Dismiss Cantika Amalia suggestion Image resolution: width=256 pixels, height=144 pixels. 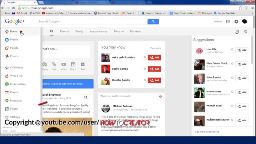pos(145,80)
